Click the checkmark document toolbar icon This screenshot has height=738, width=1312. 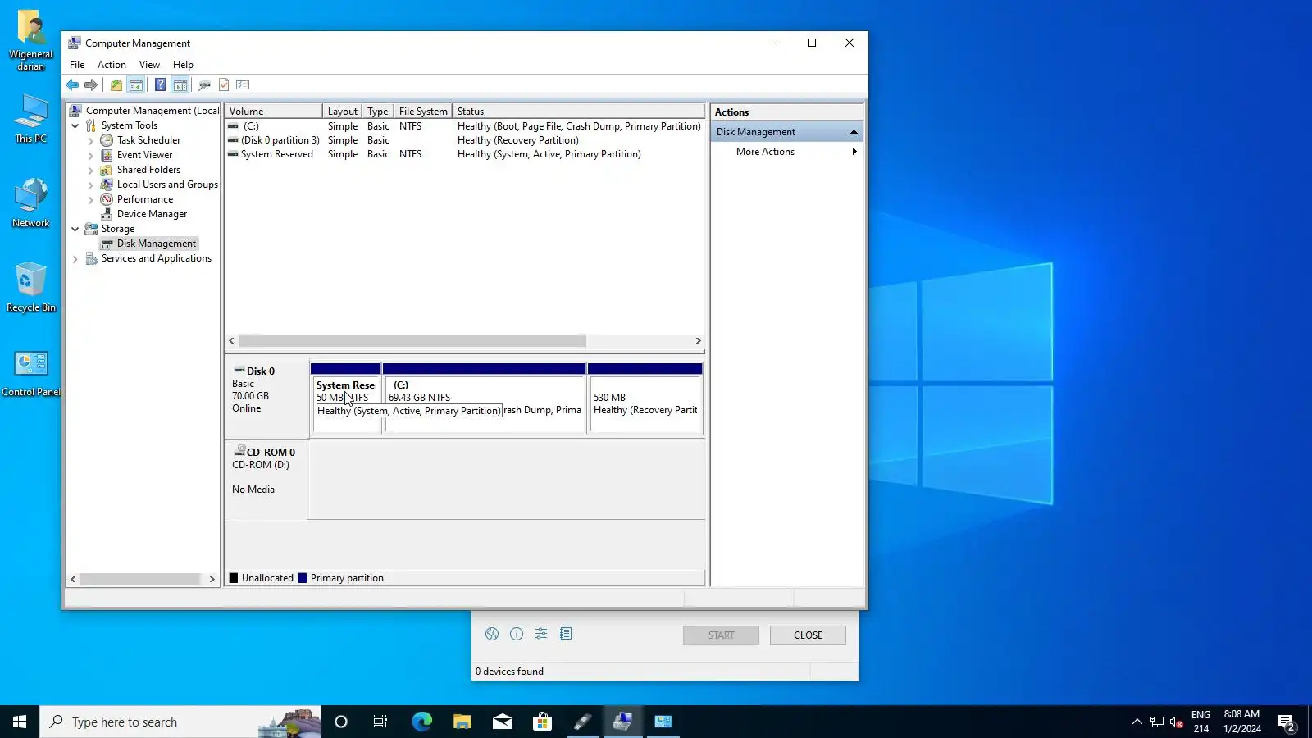coord(224,84)
